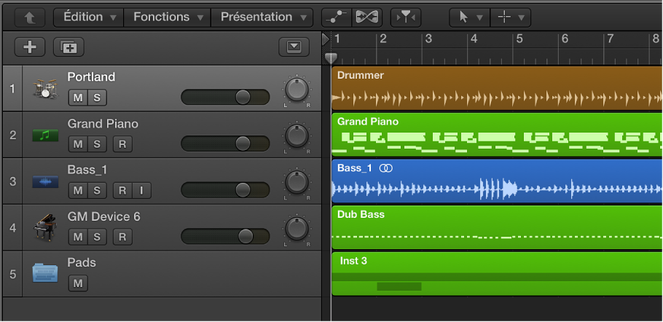Mute the Portland drummer track
This screenshot has width=663, height=322.
77,98
